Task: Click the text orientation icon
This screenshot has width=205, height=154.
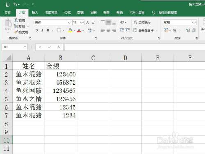Action: (x=122, y=22)
